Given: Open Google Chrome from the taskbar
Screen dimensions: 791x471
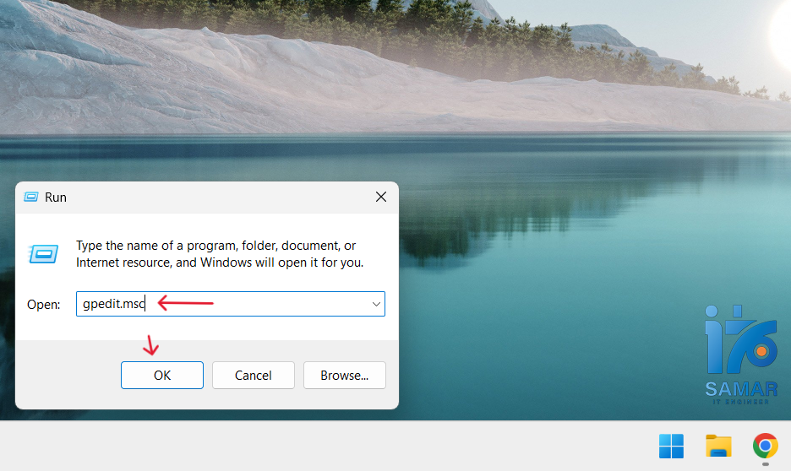Looking at the screenshot, I should [x=766, y=446].
